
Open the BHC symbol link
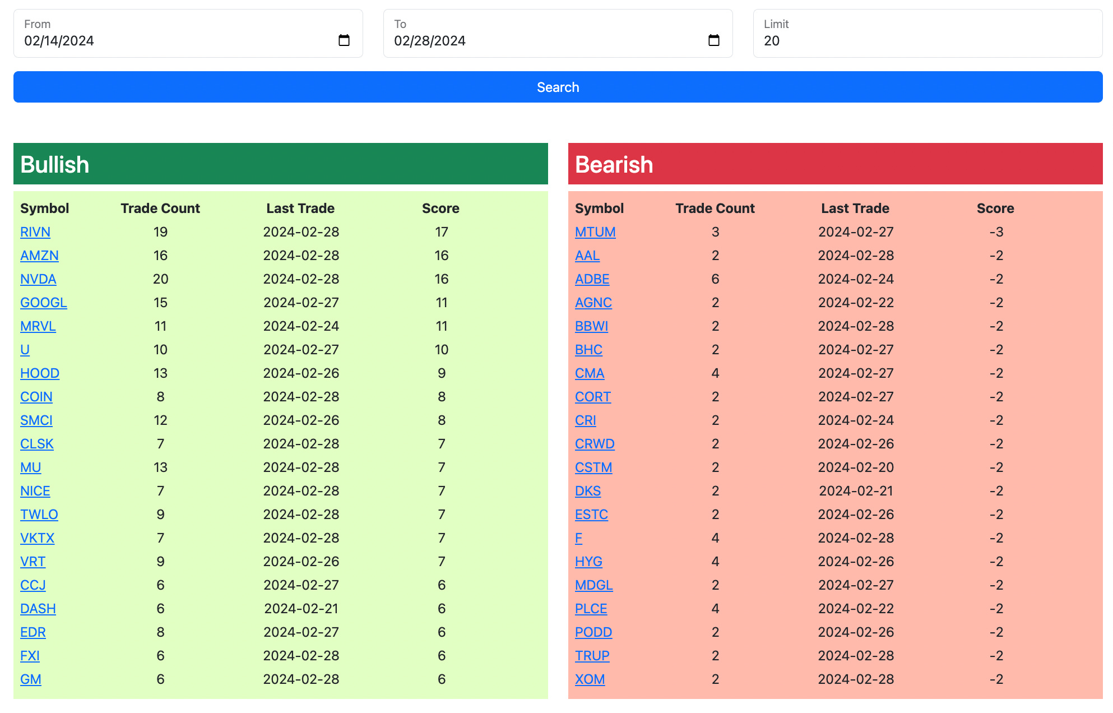tap(589, 350)
